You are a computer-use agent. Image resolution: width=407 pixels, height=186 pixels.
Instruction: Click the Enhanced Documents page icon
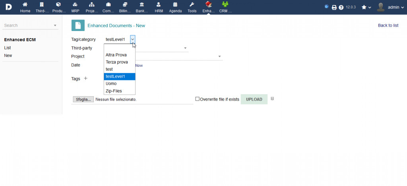click(78, 25)
